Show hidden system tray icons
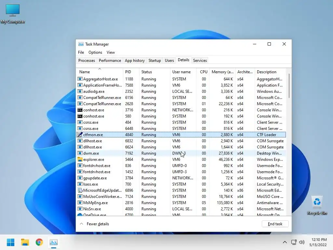The image size is (333, 250). (x=285, y=242)
